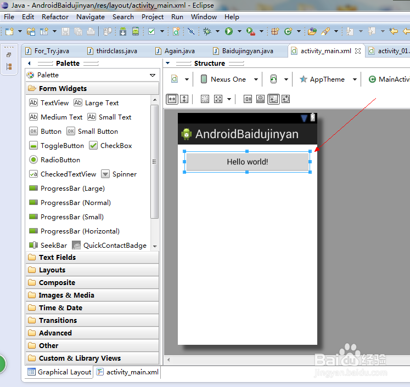Toggle fill width layout button
This screenshot has width=410, height=387.
[172, 99]
